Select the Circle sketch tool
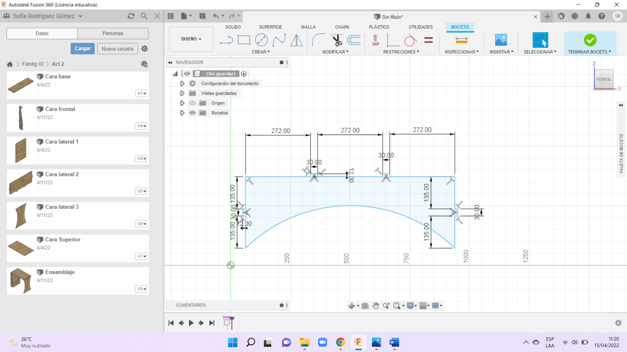This screenshot has width=627, height=352. coord(261,40)
